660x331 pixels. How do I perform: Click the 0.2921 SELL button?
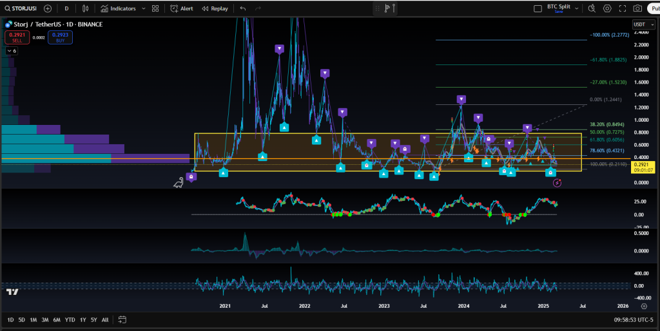coord(17,37)
